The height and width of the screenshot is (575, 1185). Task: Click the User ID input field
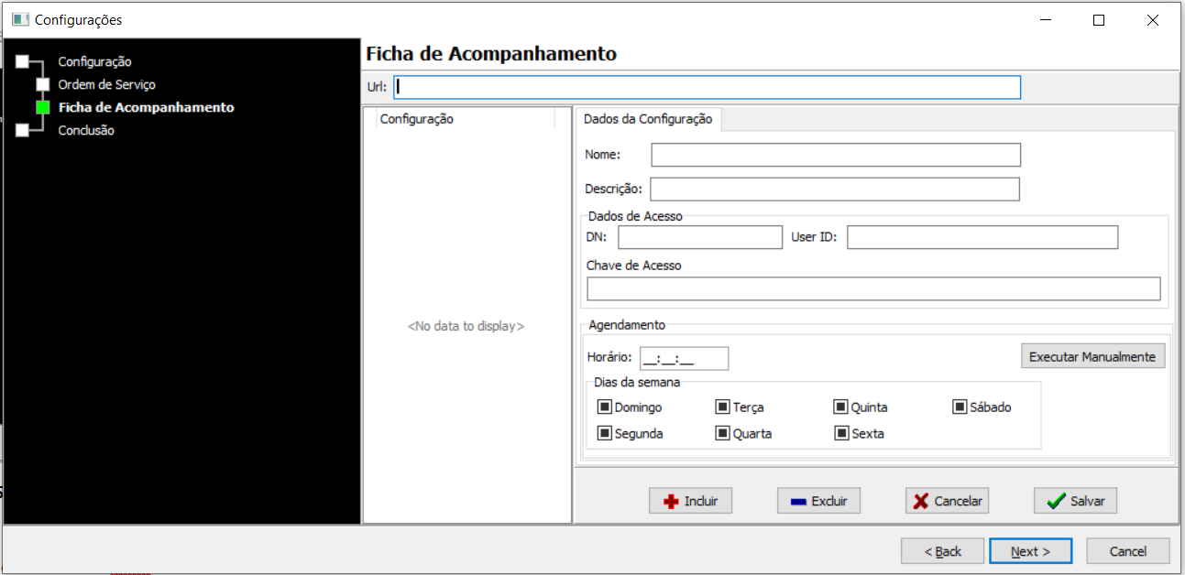click(982, 237)
